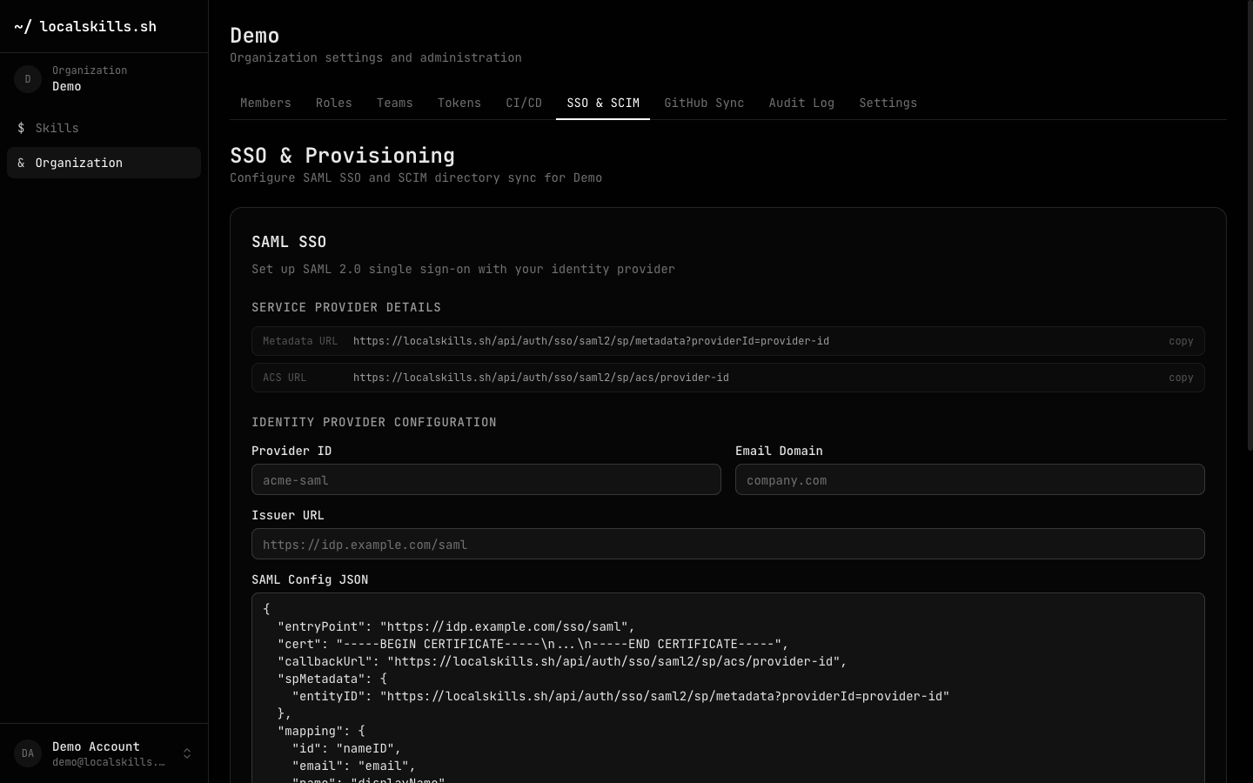1253x783 pixels.
Task: Focus the Provider ID input field
Action: point(486,479)
